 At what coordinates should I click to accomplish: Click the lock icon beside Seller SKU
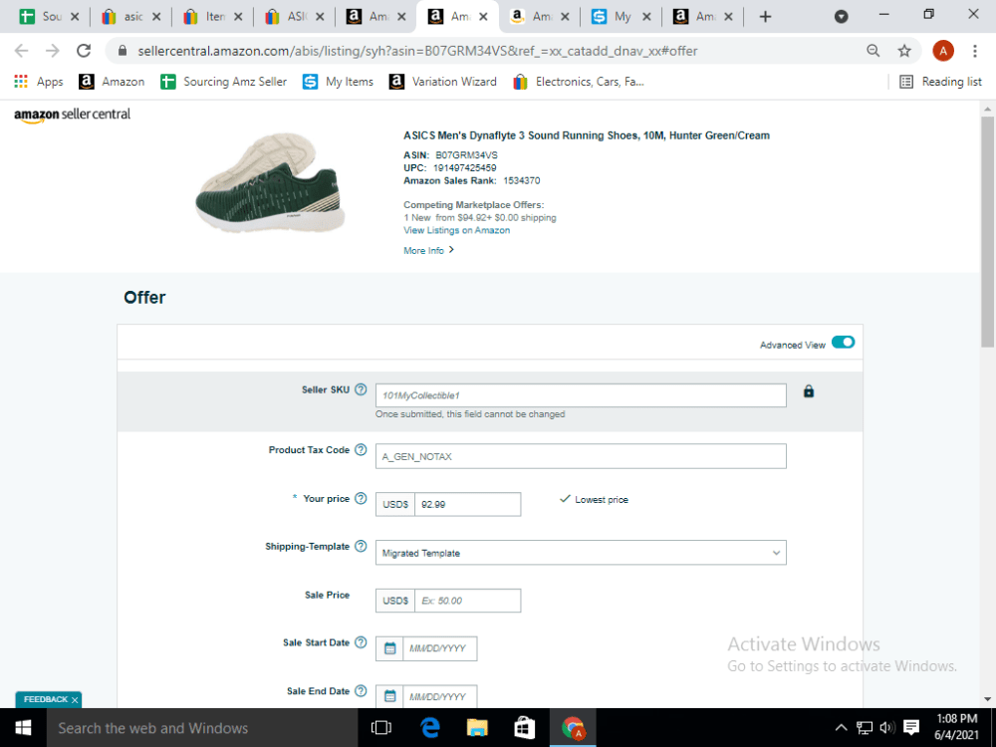tap(809, 391)
